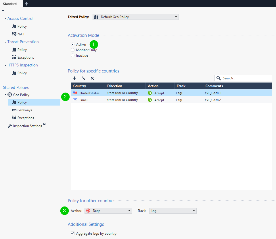Viewport: 276px width, 239px height.
Task: Sort by the Track column header
Action: pos(189,86)
